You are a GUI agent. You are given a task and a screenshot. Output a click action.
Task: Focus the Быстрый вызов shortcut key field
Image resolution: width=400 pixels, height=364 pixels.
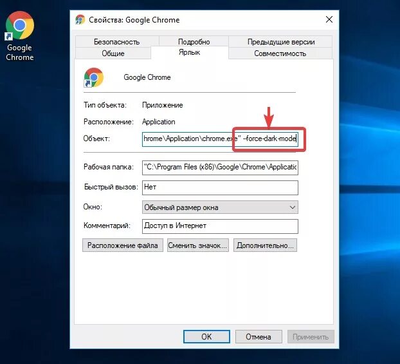(220, 187)
